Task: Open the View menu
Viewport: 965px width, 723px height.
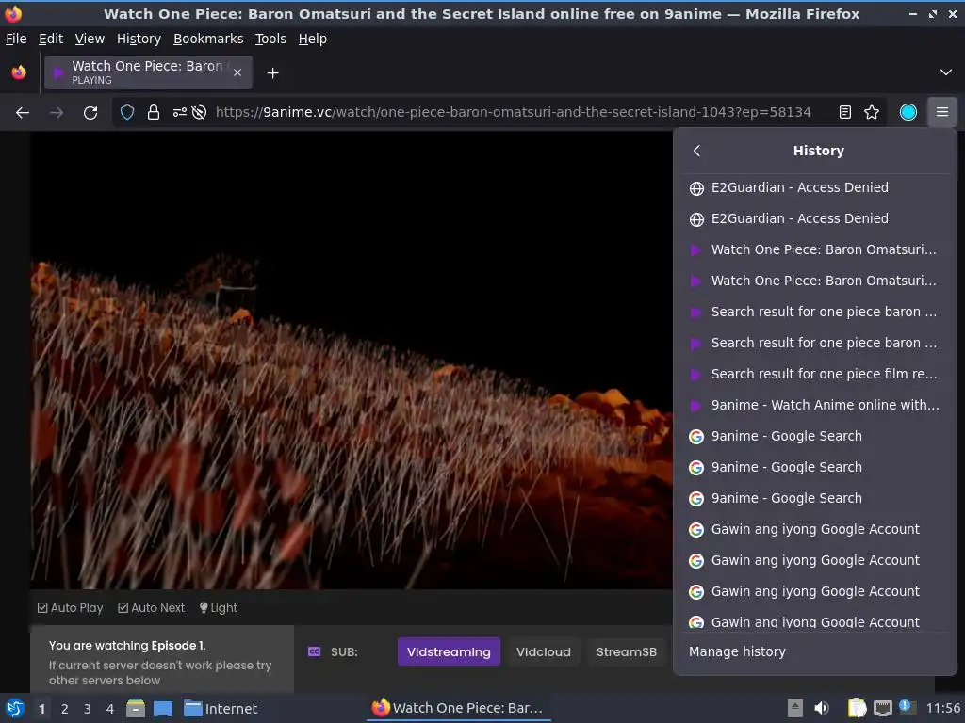Action: [90, 39]
